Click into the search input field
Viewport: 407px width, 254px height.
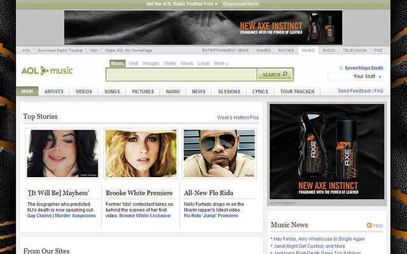(x=181, y=75)
